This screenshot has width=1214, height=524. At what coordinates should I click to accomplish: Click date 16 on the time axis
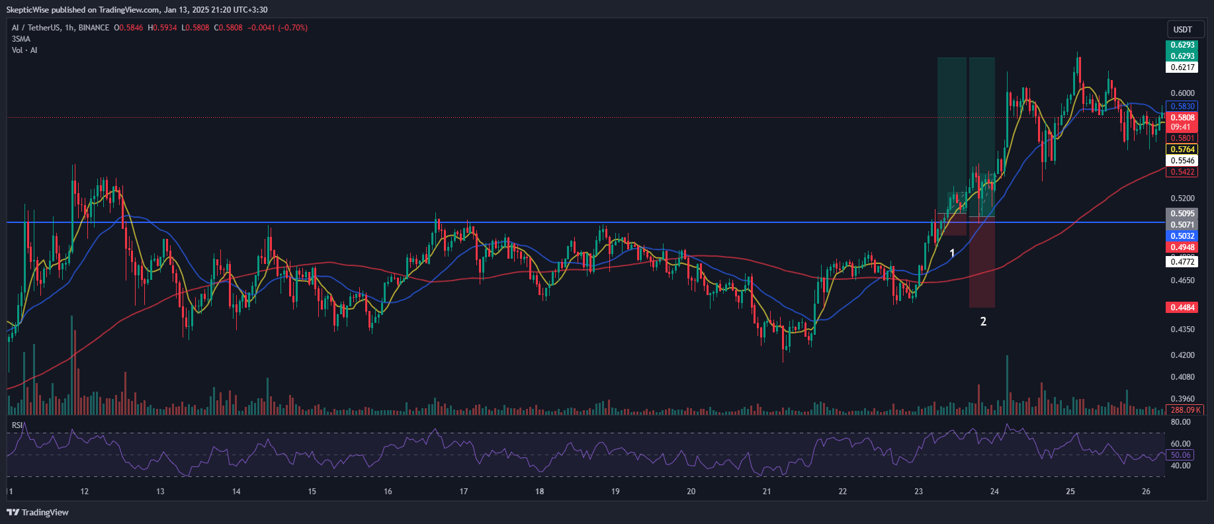coord(388,492)
